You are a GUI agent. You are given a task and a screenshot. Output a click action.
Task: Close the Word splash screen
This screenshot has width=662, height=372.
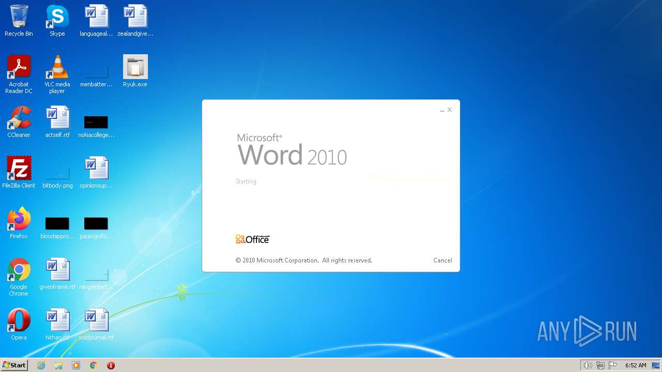[450, 110]
